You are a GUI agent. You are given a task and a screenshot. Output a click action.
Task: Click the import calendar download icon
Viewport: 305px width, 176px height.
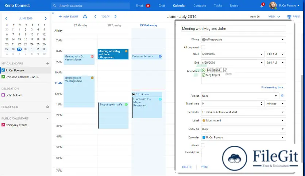click(x=85, y=16)
